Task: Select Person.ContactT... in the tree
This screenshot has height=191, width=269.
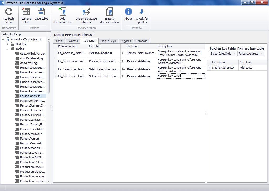Action: (x=32, y=120)
